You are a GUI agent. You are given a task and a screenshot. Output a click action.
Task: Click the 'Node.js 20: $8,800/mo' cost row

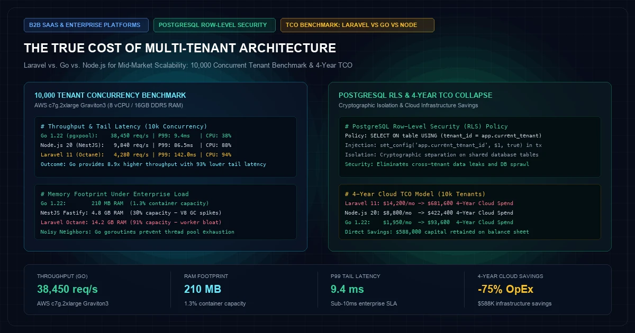(429, 213)
